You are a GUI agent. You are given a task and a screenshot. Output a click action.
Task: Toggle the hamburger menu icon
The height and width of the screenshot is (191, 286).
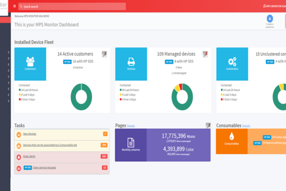coord(14,6)
